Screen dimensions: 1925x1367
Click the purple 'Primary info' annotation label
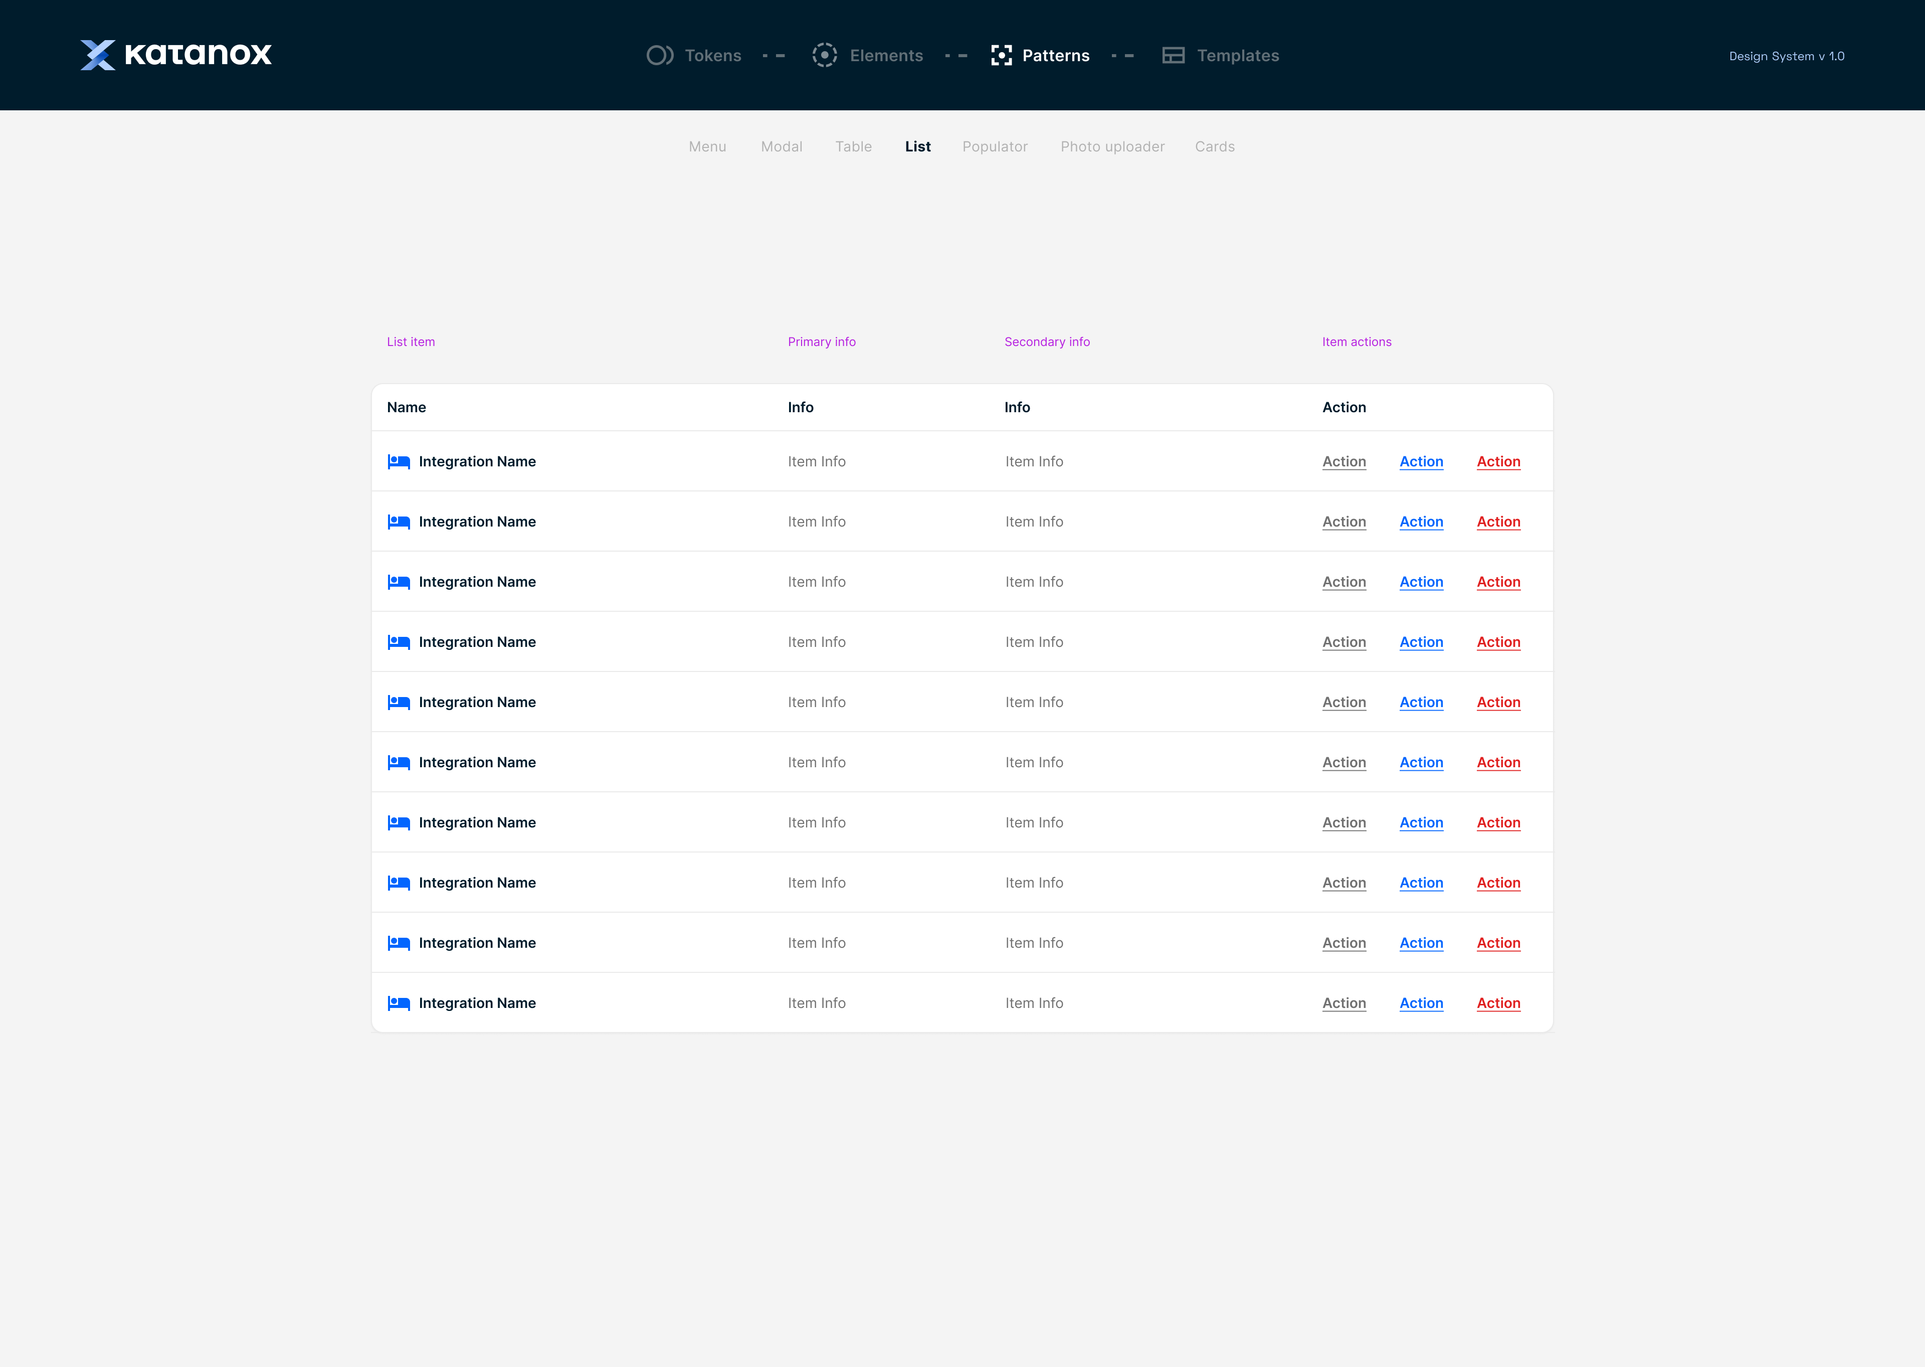tap(821, 342)
